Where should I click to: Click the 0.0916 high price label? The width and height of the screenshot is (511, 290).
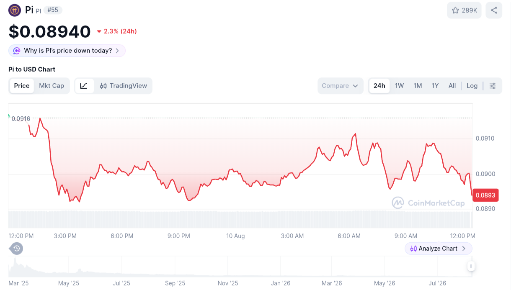tap(21, 119)
